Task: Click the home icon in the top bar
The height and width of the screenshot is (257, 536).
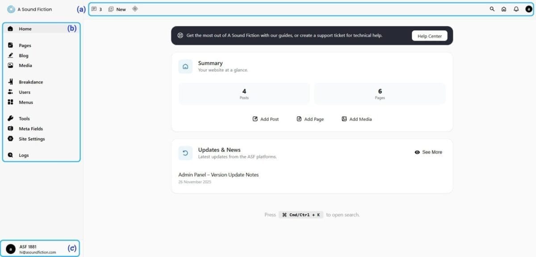Action: point(504,9)
